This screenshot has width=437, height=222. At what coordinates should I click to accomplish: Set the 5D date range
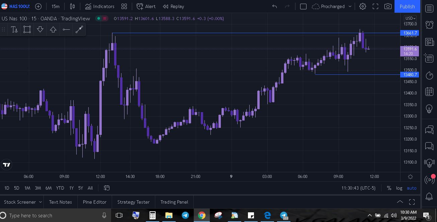(x=16, y=188)
